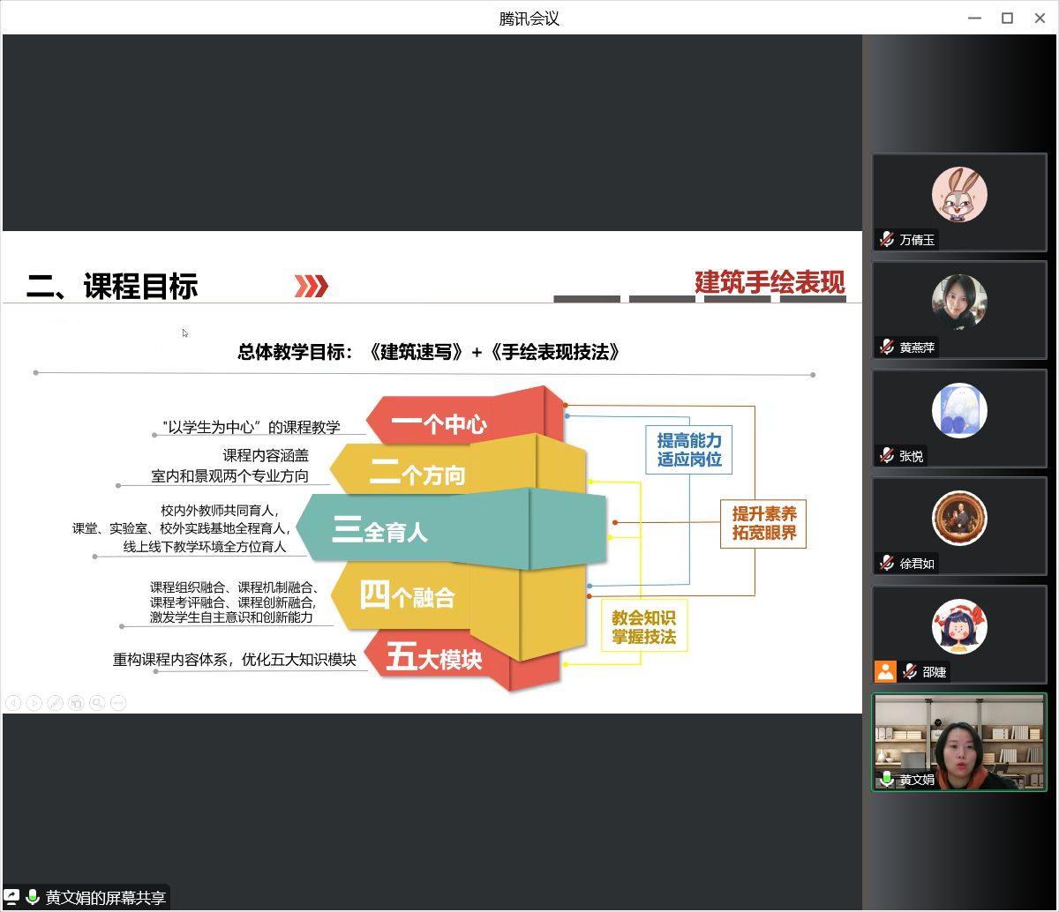Click the screen share icon at bottom left
The image size is (1059, 912).
click(x=12, y=897)
